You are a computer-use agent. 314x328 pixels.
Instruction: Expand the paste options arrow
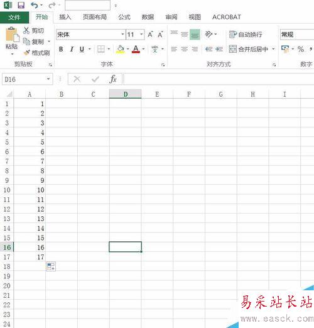point(12,54)
